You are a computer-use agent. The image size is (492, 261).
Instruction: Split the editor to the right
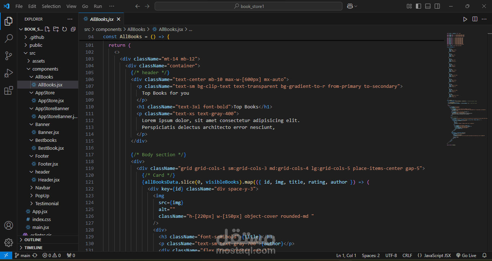(x=475, y=19)
